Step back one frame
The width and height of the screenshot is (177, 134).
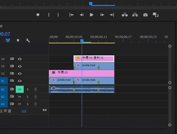tap(81, 15)
